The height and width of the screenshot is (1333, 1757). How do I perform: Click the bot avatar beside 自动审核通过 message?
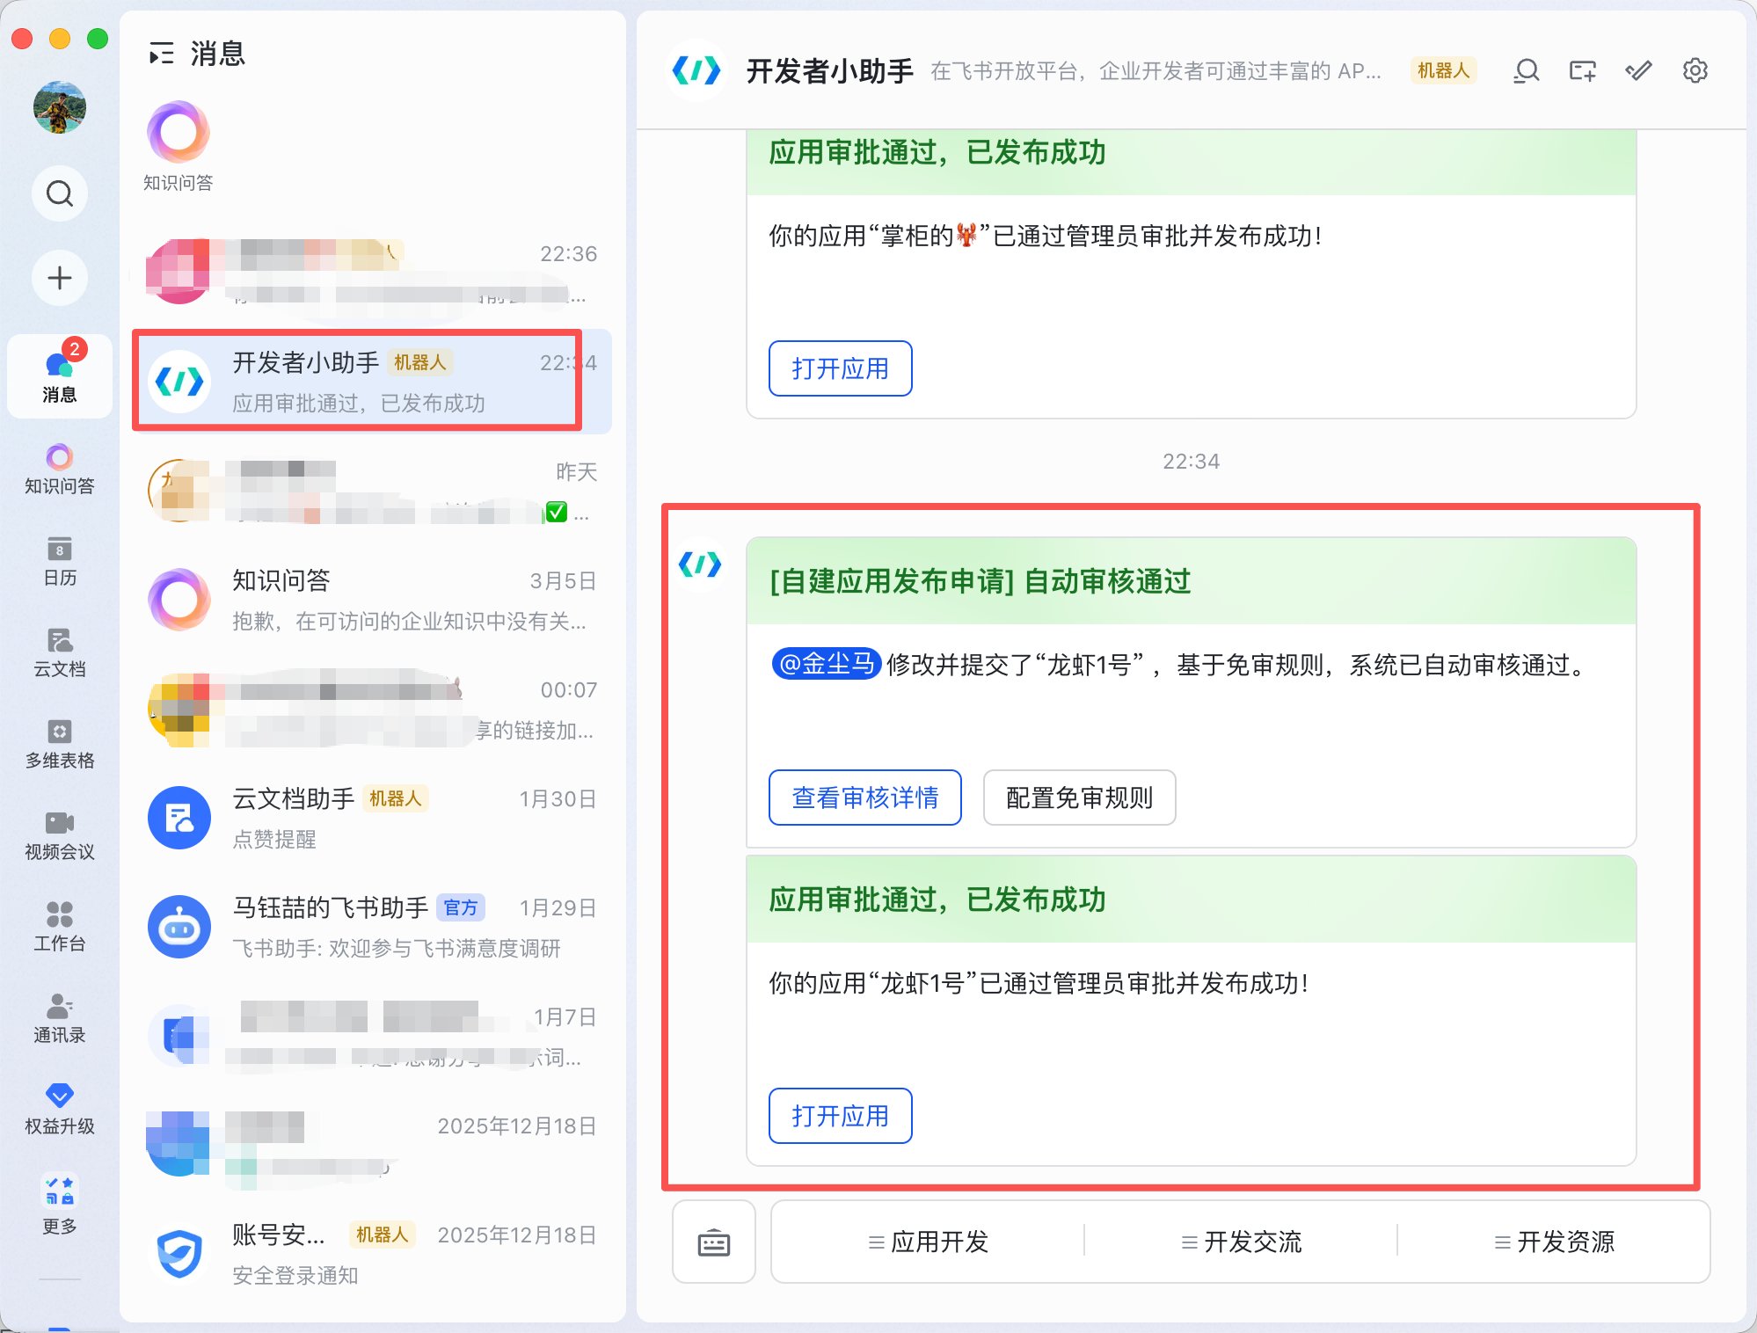(x=700, y=564)
